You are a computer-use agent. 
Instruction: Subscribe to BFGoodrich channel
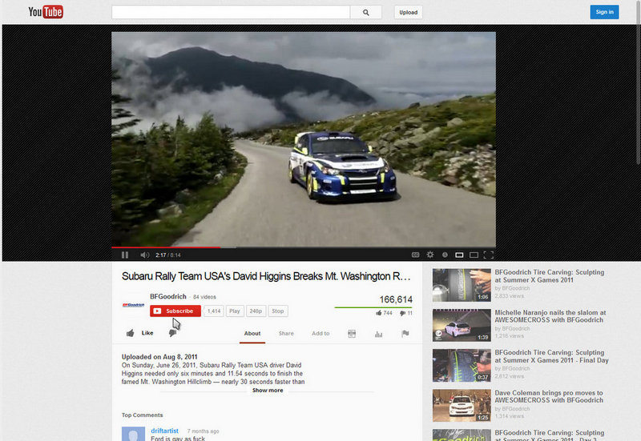point(175,311)
